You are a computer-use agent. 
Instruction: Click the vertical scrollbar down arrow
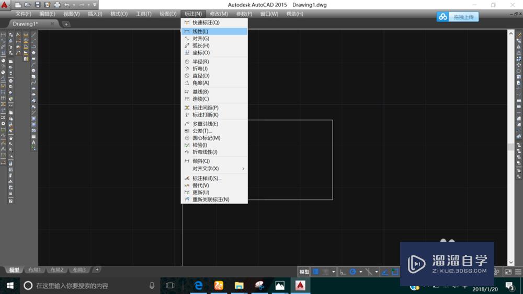pos(510,262)
